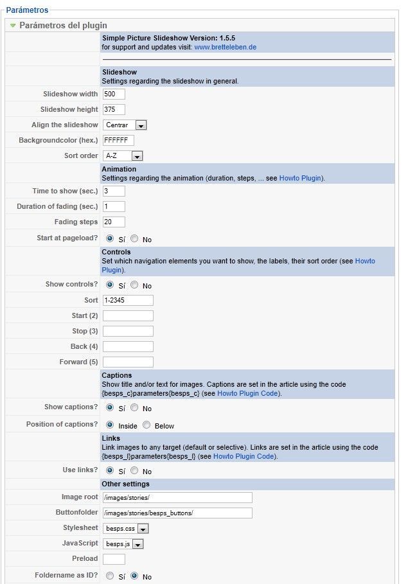The image size is (408, 584).
Task: Click the Preload input field
Action: (114, 559)
